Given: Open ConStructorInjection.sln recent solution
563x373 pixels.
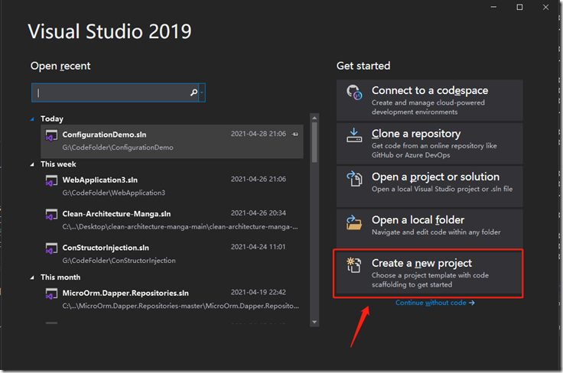Looking at the screenshot, I should tap(172, 254).
